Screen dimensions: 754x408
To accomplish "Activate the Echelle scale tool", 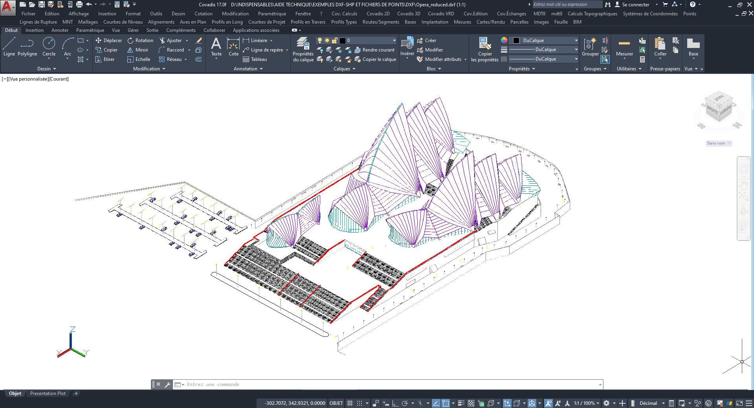I will (139, 59).
